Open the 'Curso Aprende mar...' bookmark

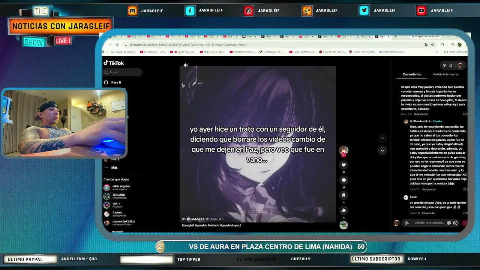coord(303,52)
